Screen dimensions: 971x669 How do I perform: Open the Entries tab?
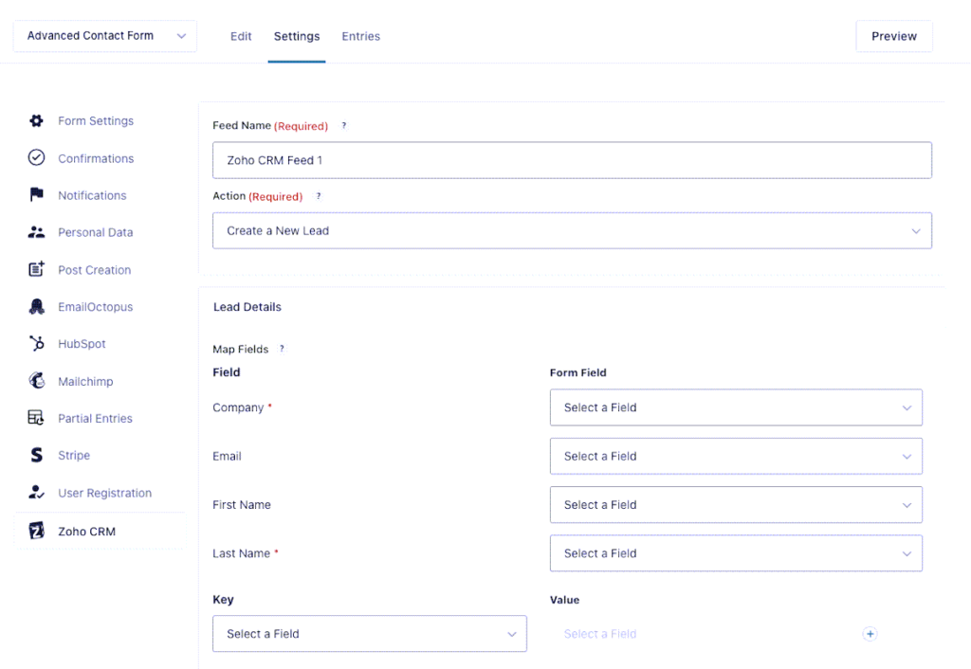[360, 36]
